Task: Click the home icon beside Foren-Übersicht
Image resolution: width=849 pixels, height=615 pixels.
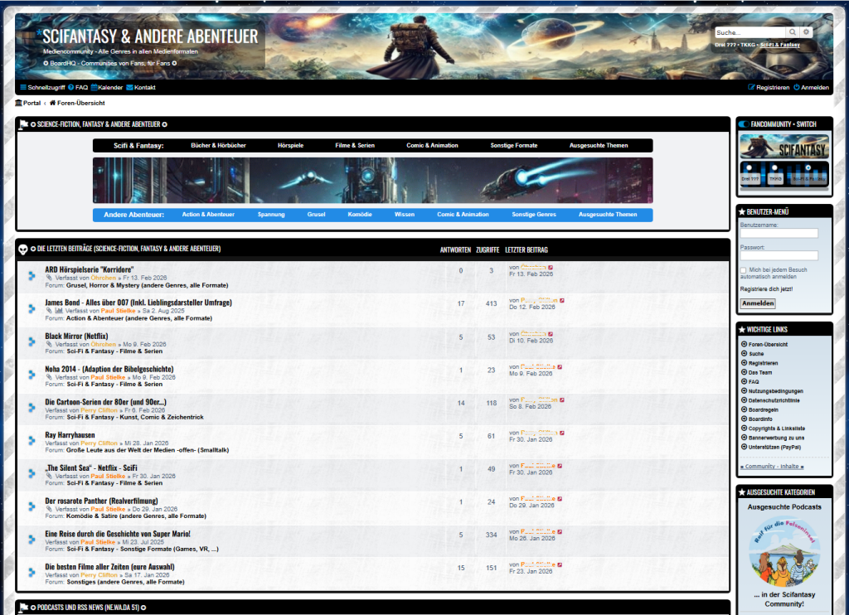Action: coord(53,103)
